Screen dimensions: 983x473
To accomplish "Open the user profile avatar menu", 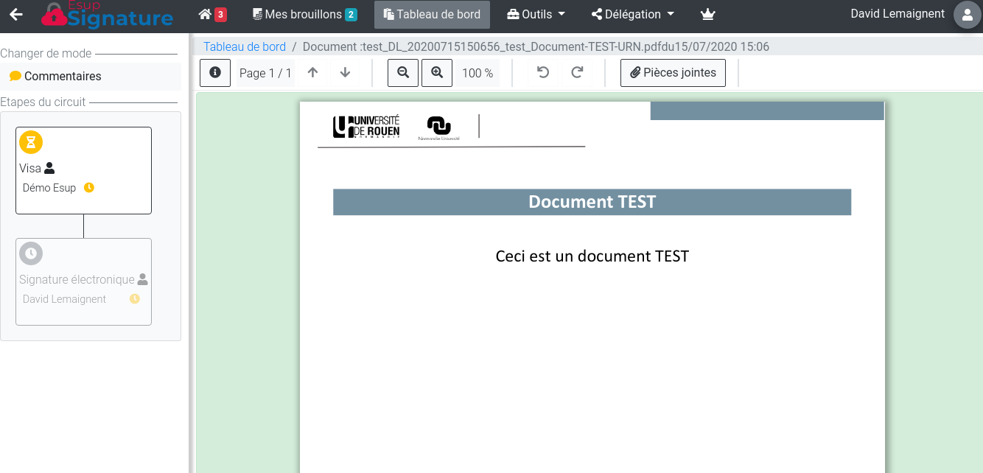I will pyautogui.click(x=967, y=15).
